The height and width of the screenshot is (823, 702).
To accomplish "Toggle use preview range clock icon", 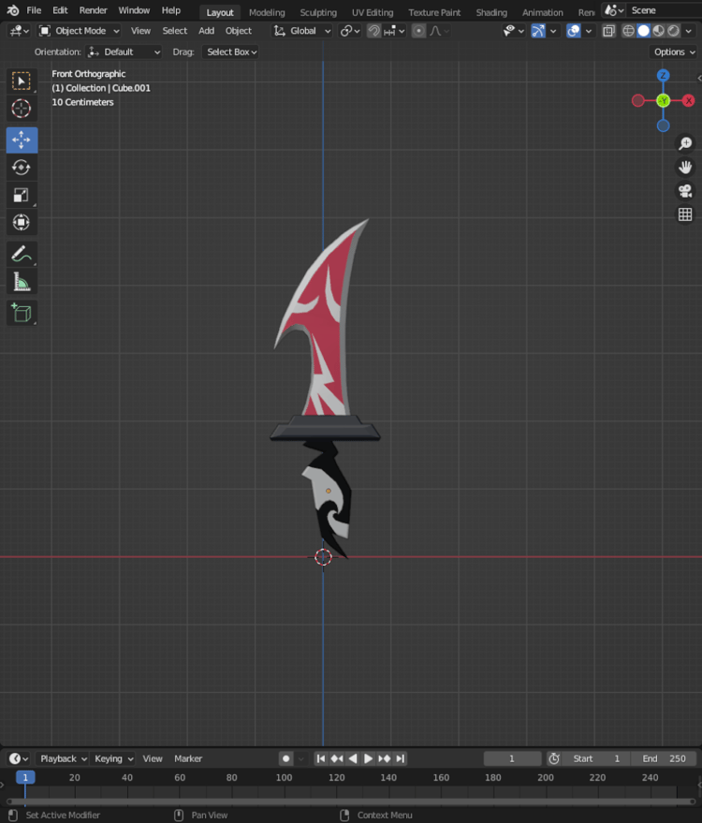I will 554,758.
